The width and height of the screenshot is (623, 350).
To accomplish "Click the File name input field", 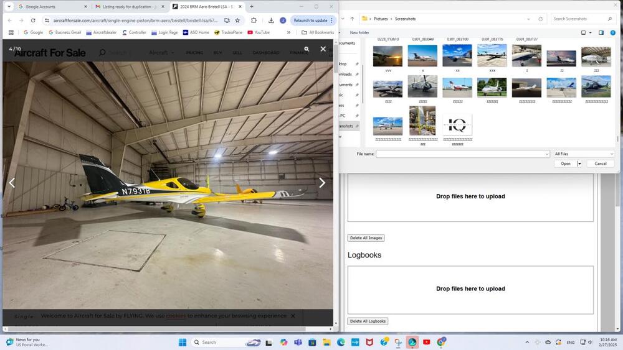I will (x=462, y=154).
